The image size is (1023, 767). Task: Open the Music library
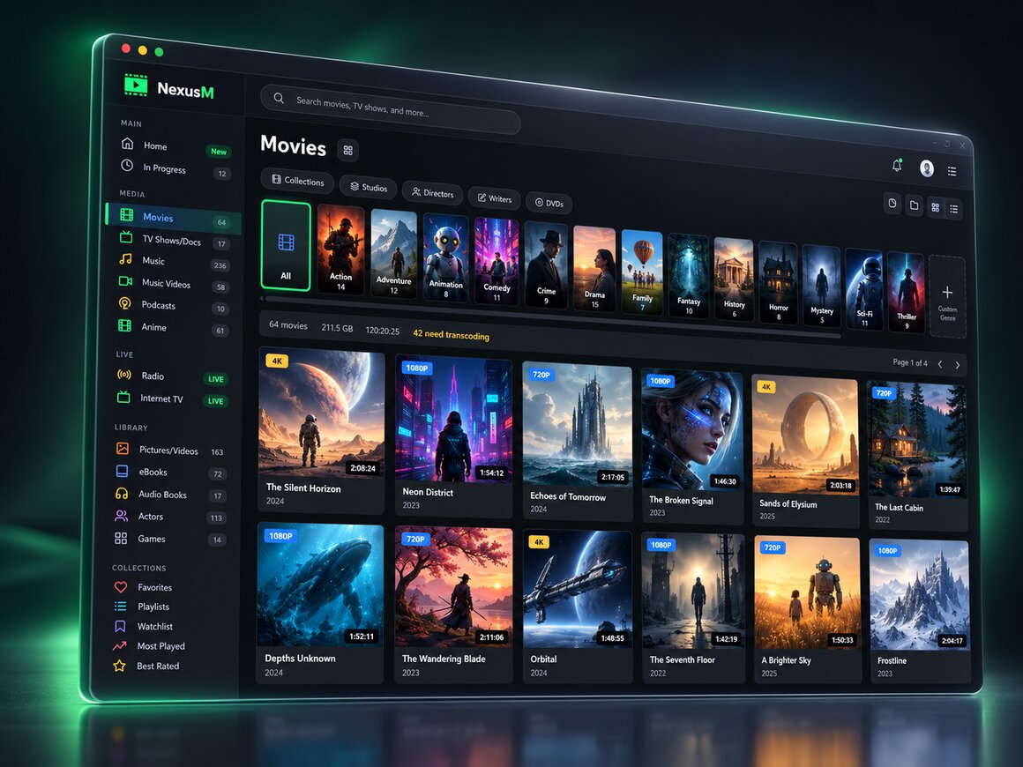click(x=173, y=262)
